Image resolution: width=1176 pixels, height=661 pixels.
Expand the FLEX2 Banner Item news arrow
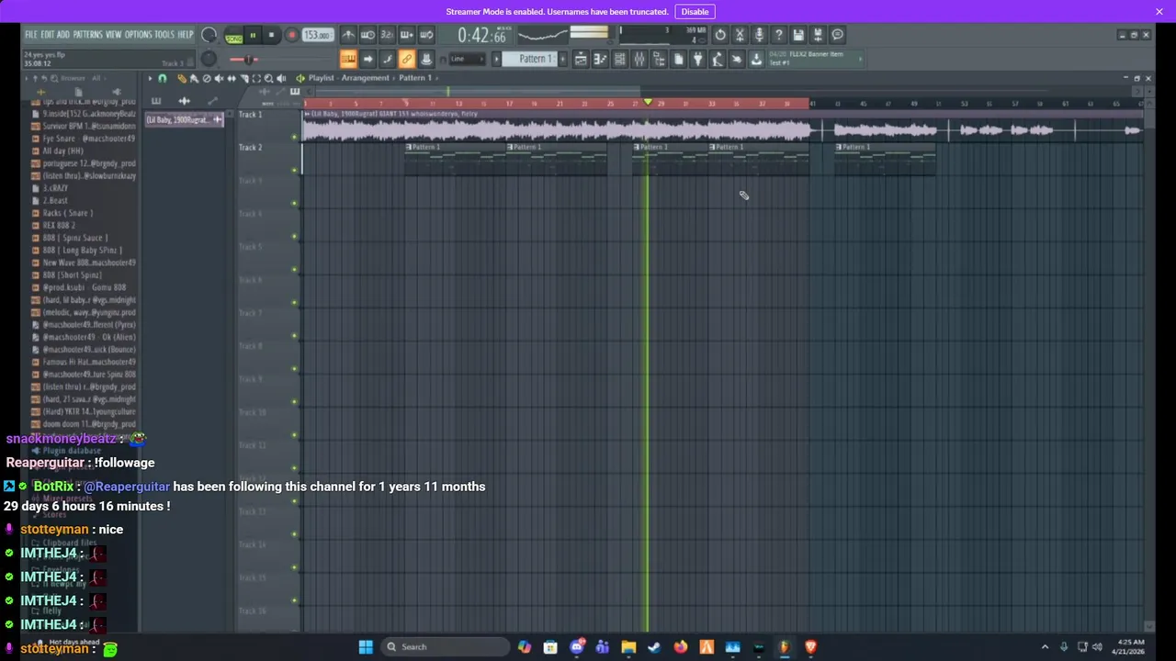tap(860, 59)
